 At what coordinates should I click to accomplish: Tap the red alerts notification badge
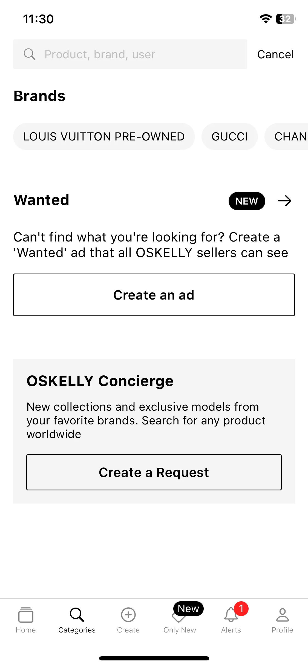click(241, 609)
